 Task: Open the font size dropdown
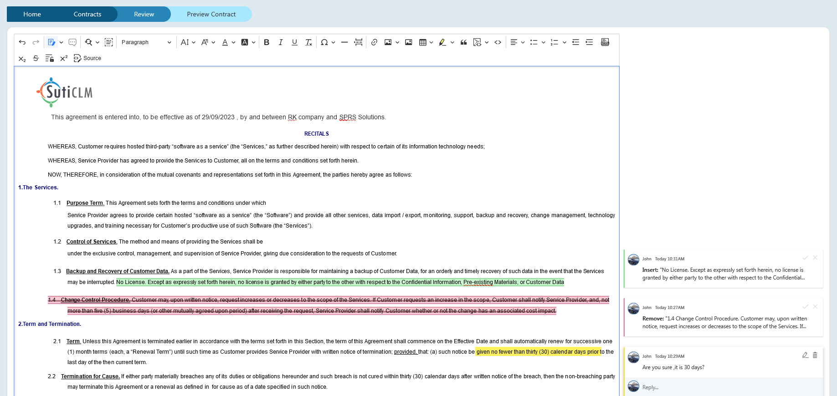coord(188,42)
